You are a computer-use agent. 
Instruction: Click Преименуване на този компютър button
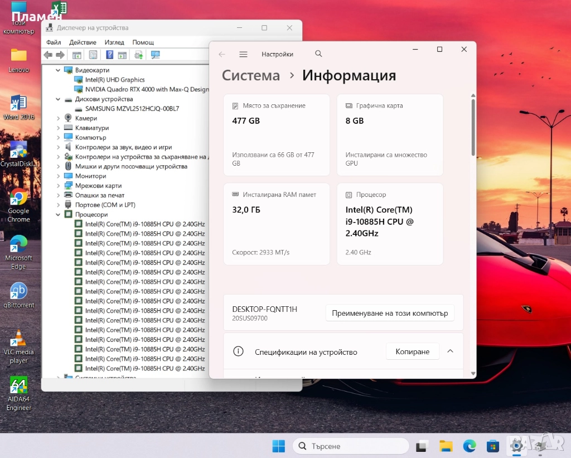coord(390,313)
